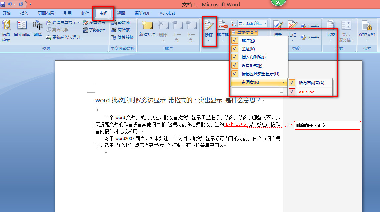Click the green 50 badge at top
The image size is (380, 212).
point(278,3)
